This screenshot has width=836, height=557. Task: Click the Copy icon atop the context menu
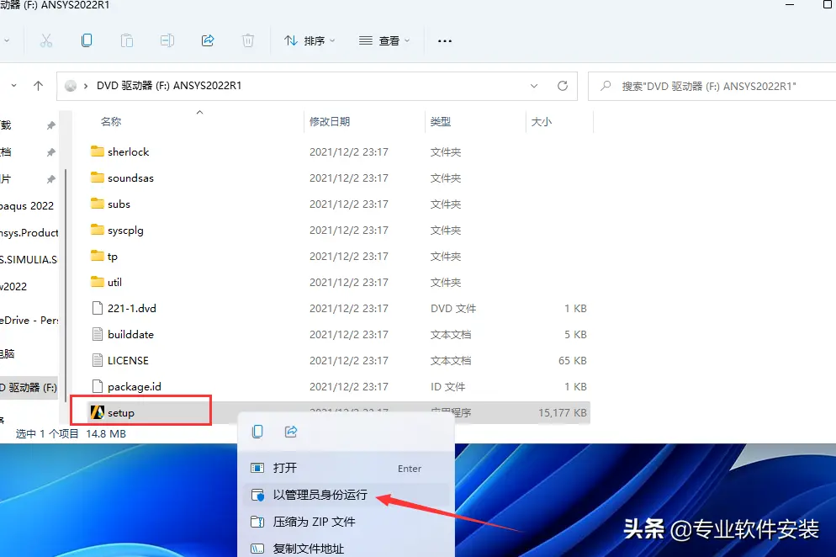pyautogui.click(x=257, y=431)
